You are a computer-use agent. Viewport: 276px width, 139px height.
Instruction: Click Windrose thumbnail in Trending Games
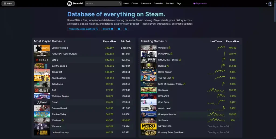coord(149,48)
